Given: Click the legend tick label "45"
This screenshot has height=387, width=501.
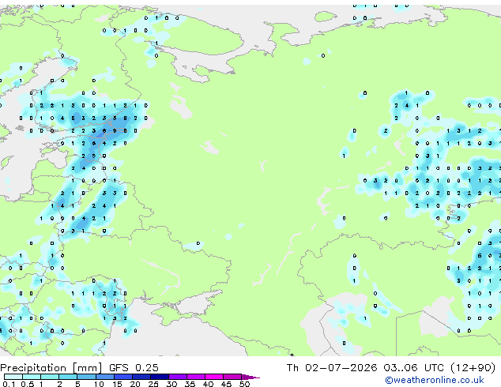Looking at the screenshot, I should tap(226, 384).
